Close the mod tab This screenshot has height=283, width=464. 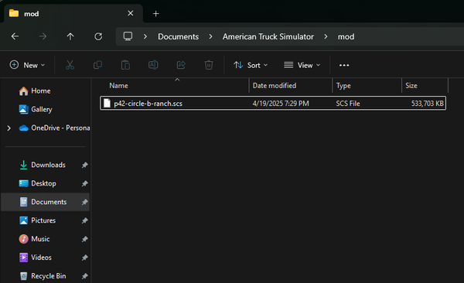pyautogui.click(x=131, y=13)
